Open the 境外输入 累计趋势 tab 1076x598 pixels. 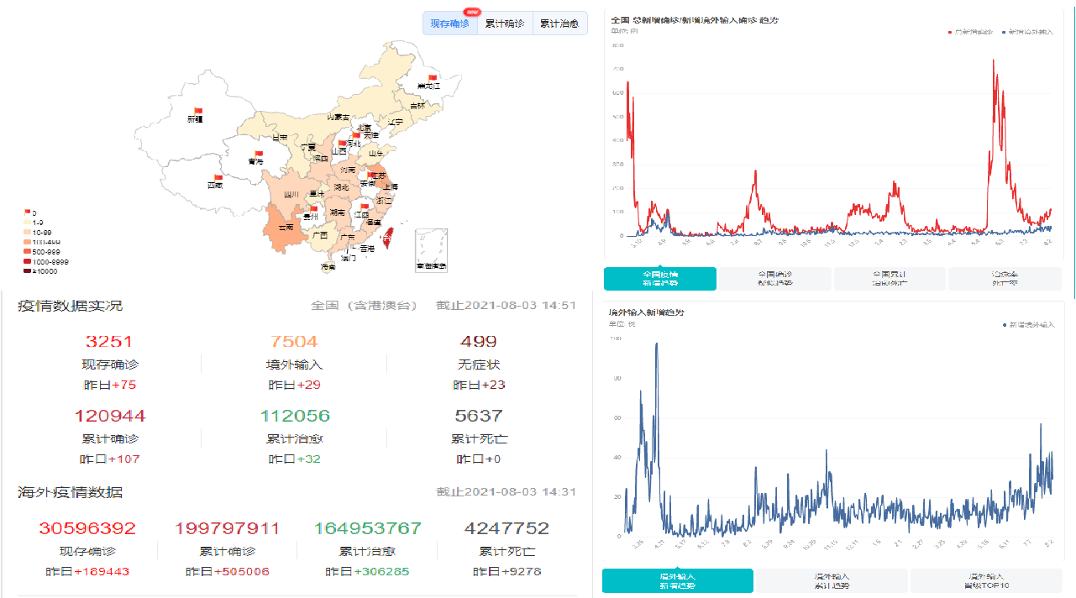[x=831, y=580]
